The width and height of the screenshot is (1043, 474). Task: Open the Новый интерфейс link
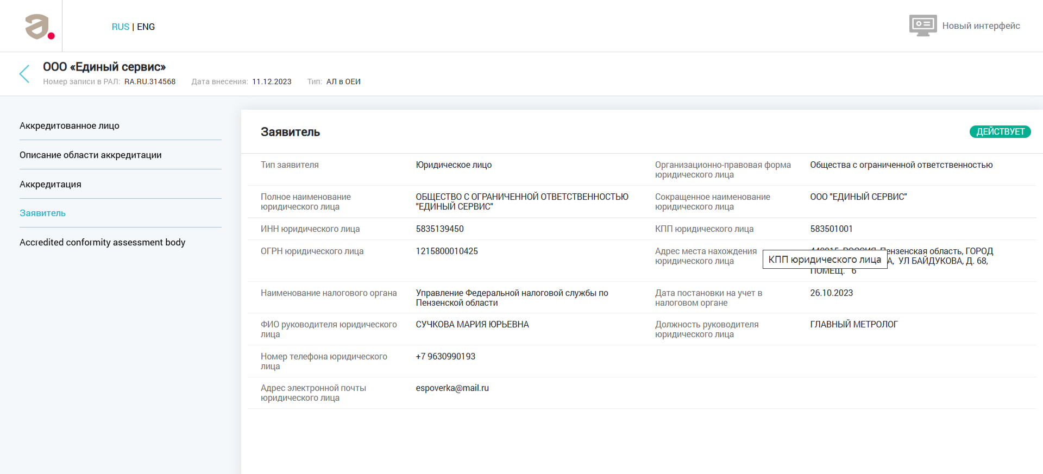(981, 26)
